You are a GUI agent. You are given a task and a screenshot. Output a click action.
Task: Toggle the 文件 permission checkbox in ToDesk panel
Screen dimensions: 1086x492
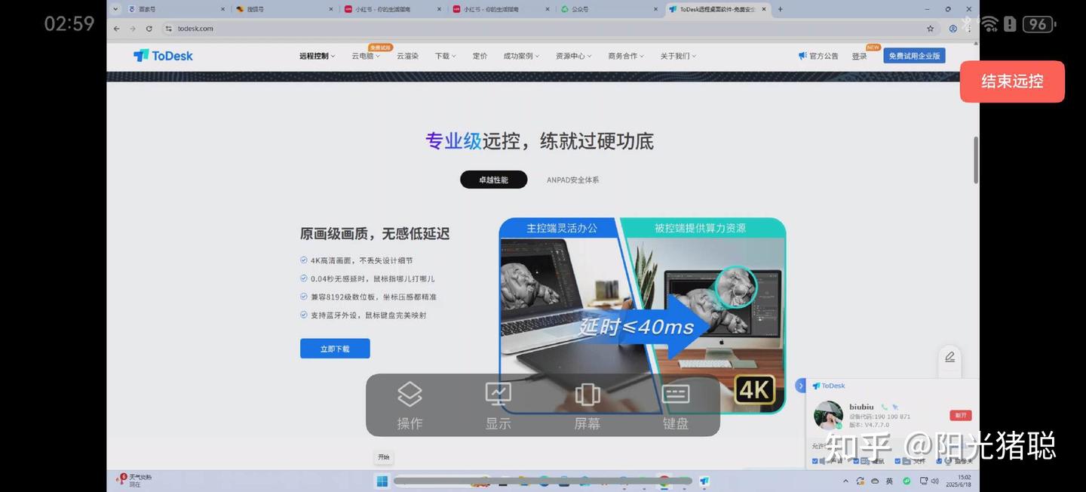[x=897, y=460]
